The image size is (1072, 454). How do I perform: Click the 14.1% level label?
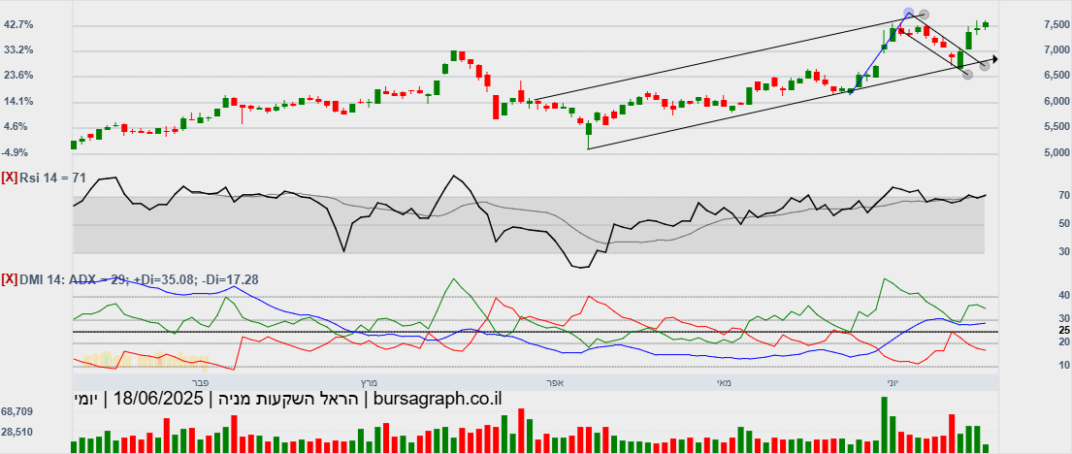pyautogui.click(x=19, y=101)
